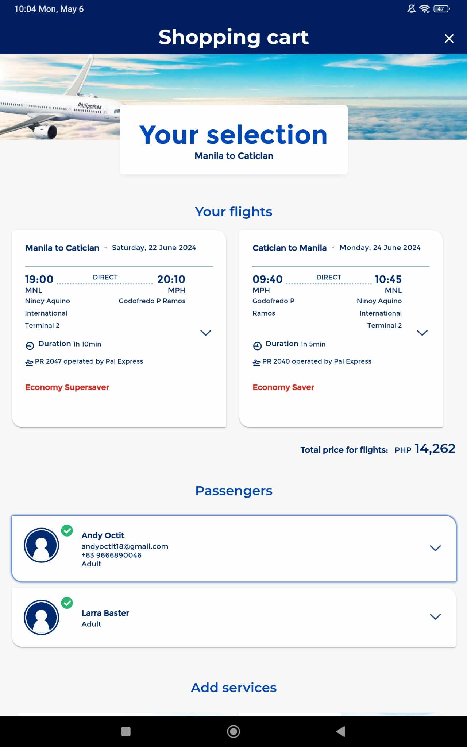Close the Shopping cart screen
The image size is (467, 747).
coord(449,38)
